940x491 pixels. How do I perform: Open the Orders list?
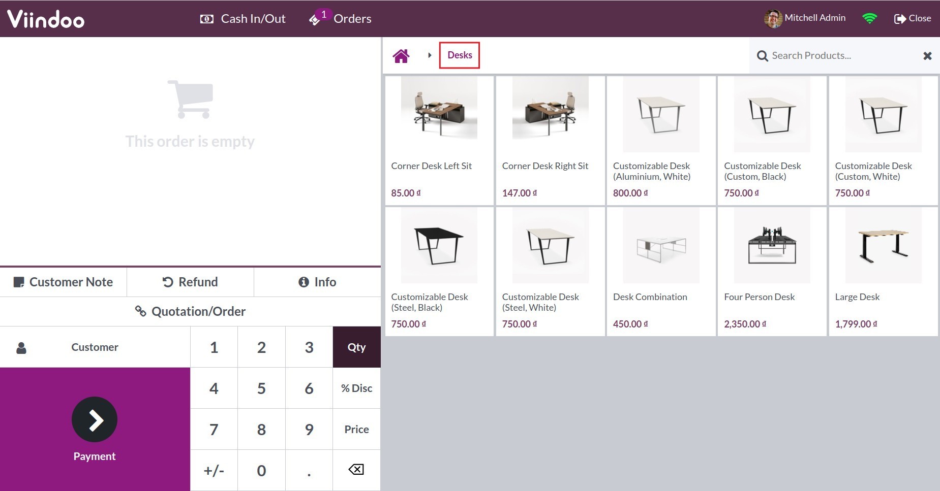pyautogui.click(x=340, y=19)
